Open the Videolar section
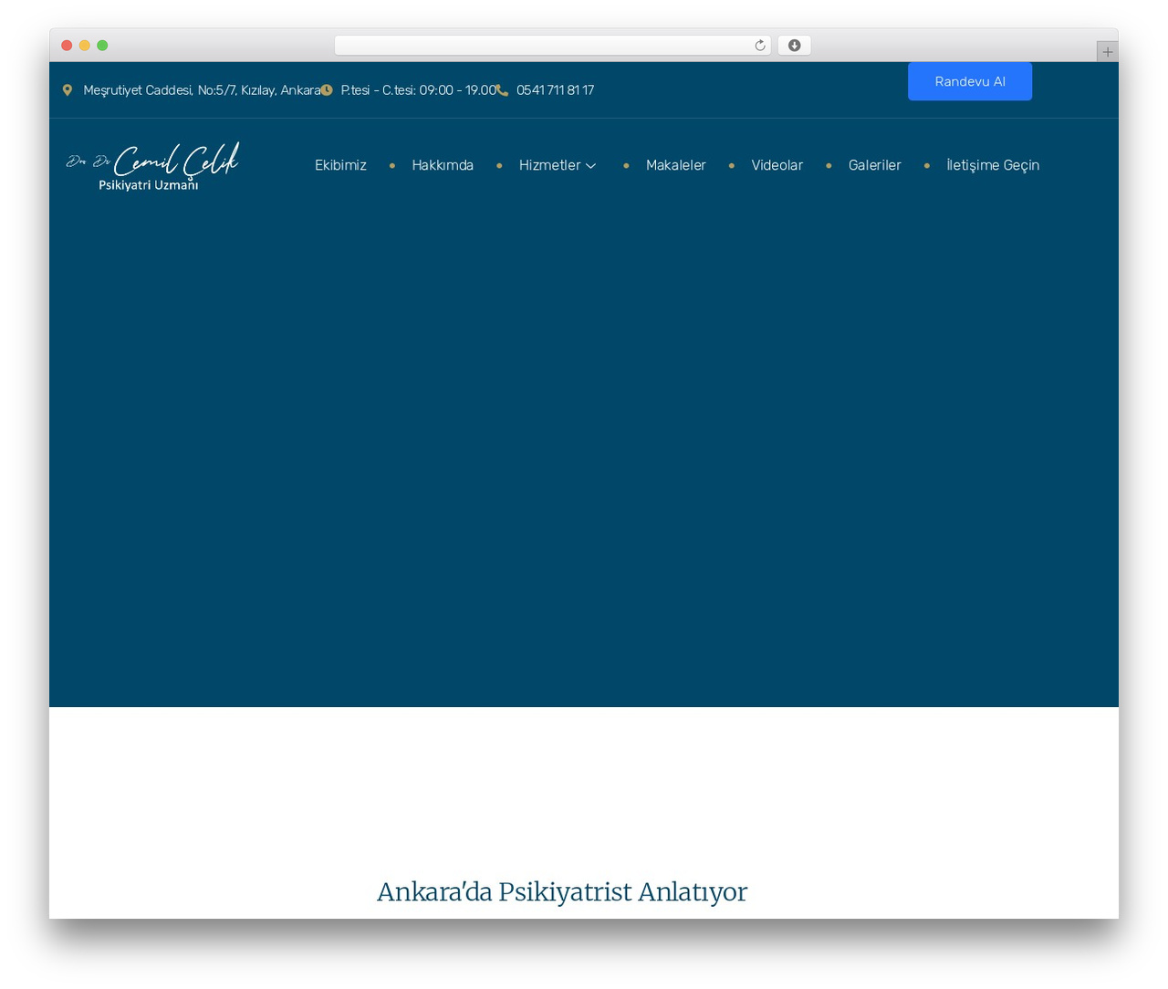 point(777,165)
